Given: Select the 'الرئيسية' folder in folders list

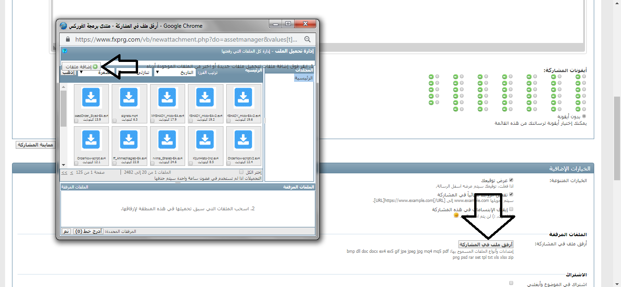Looking at the screenshot, I should [x=304, y=78].
